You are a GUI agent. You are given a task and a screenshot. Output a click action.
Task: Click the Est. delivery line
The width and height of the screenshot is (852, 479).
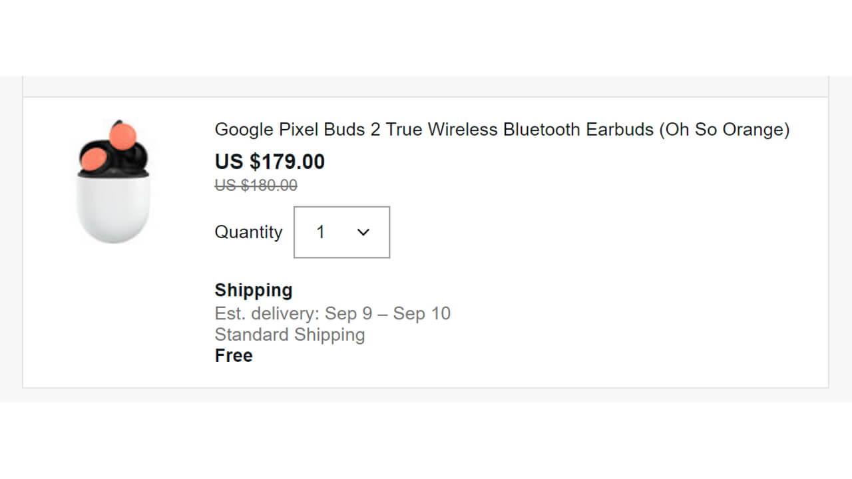[332, 313]
